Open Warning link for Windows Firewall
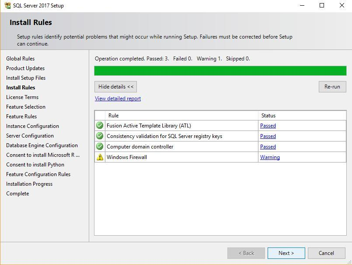Screen dimensions: 352x265 [x=270, y=157]
